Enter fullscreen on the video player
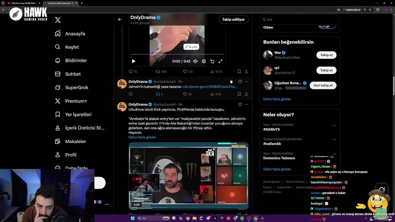 tap(221, 61)
